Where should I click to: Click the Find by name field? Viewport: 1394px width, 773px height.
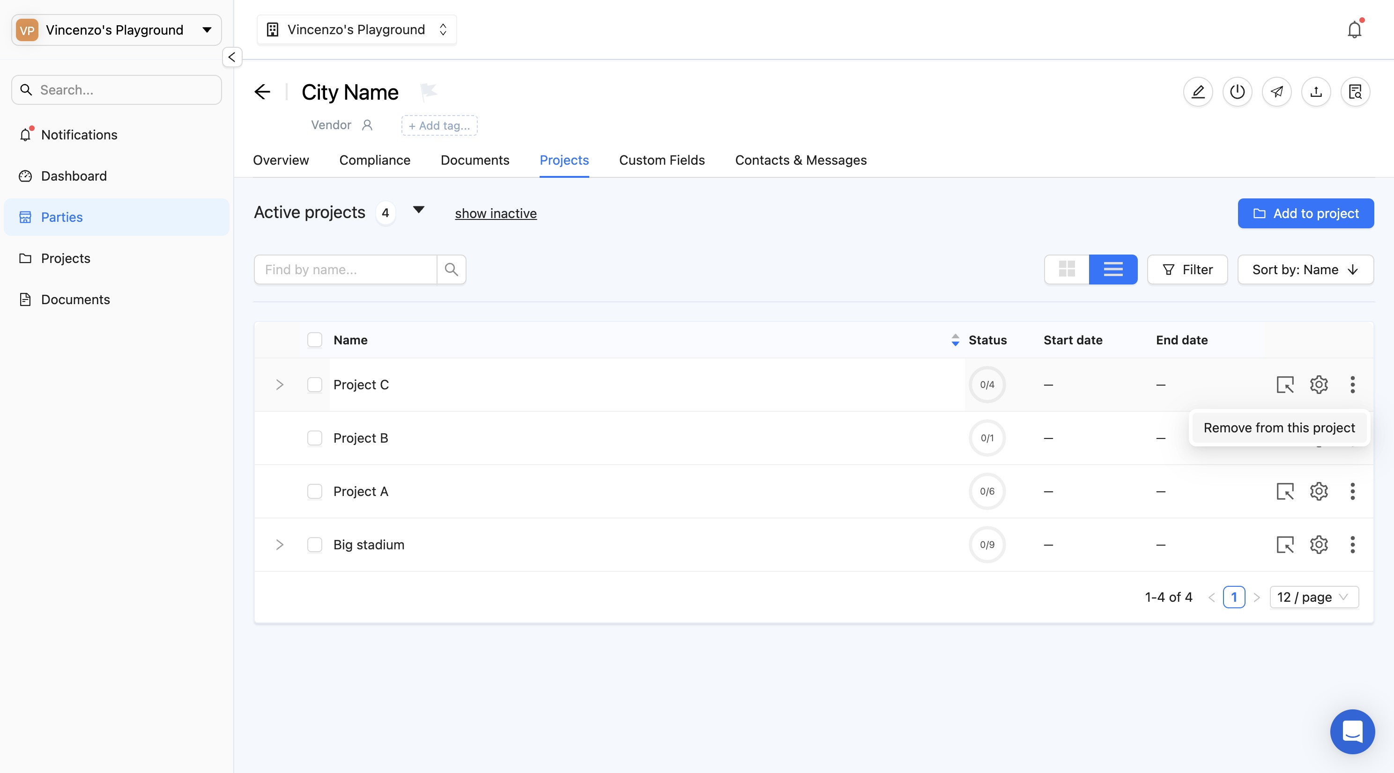click(345, 269)
